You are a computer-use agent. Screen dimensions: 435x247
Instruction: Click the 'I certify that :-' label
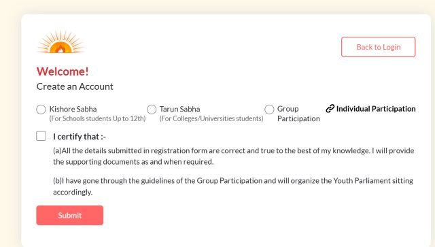tap(80, 136)
